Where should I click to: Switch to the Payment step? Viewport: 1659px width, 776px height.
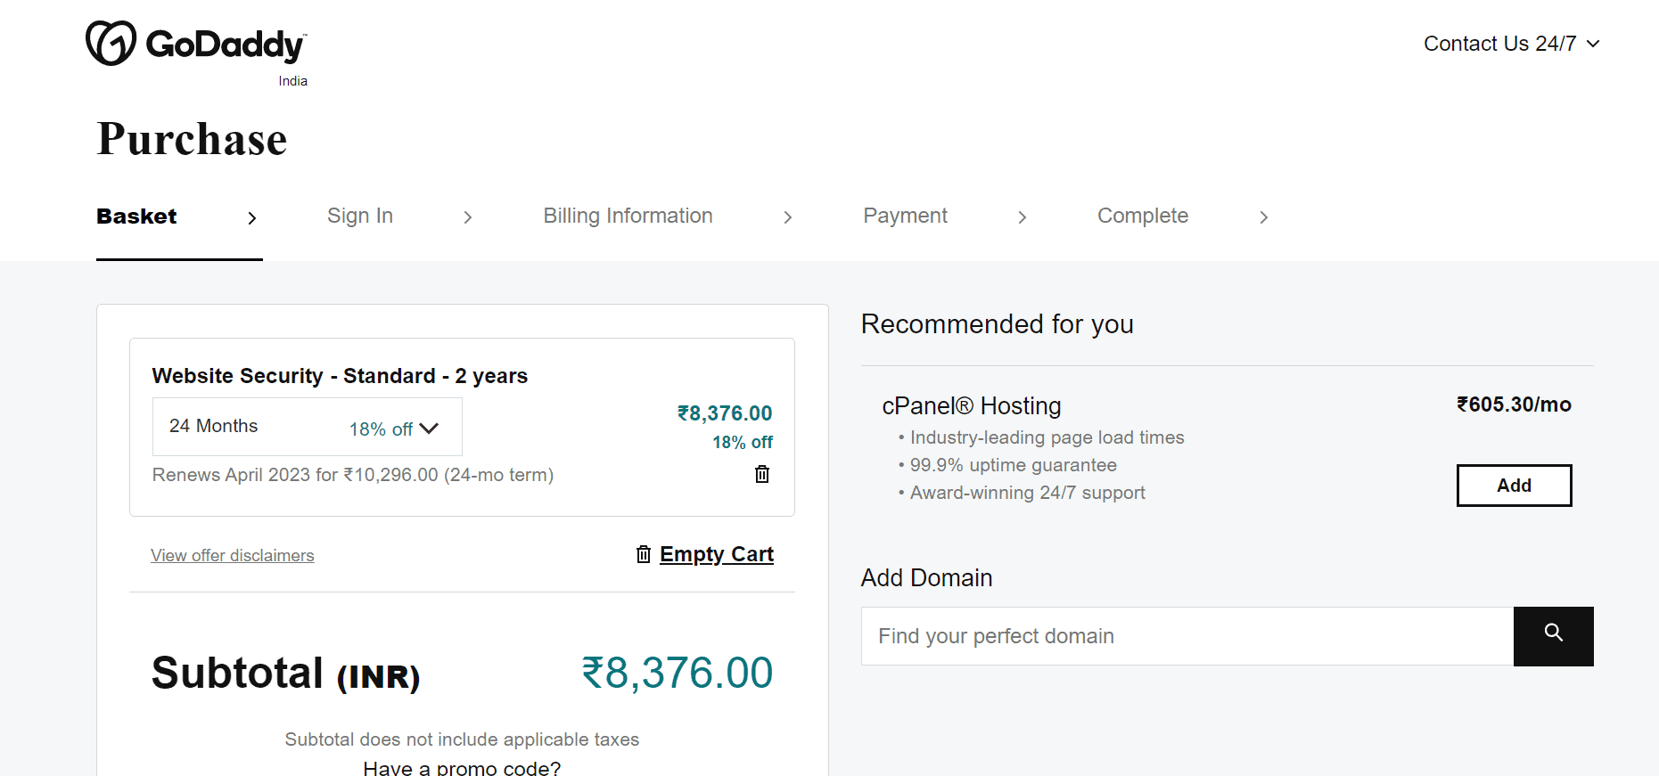905,216
